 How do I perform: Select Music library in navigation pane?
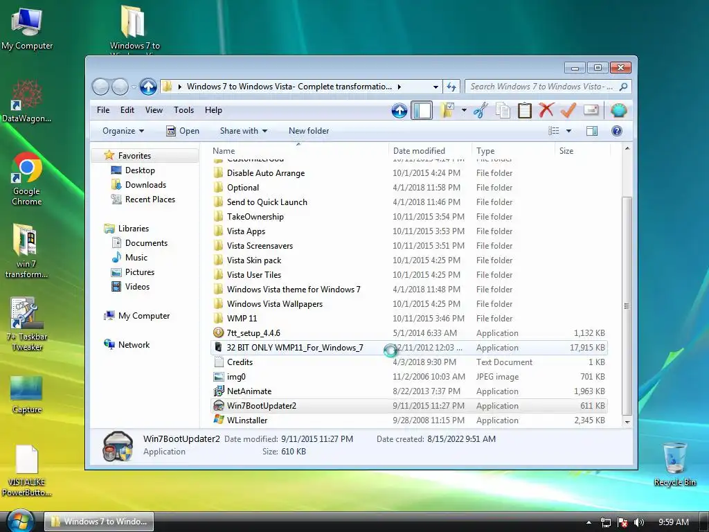tap(136, 258)
